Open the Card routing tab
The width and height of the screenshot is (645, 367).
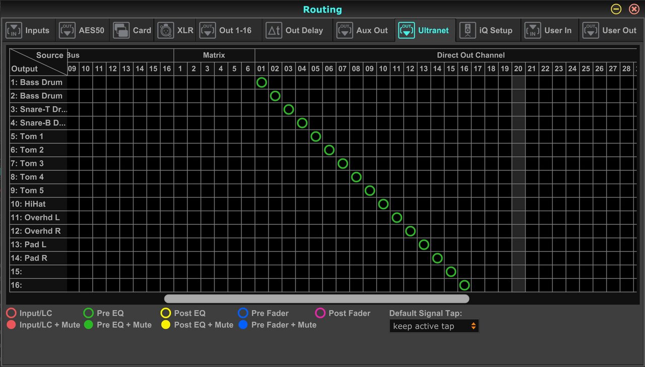132,30
